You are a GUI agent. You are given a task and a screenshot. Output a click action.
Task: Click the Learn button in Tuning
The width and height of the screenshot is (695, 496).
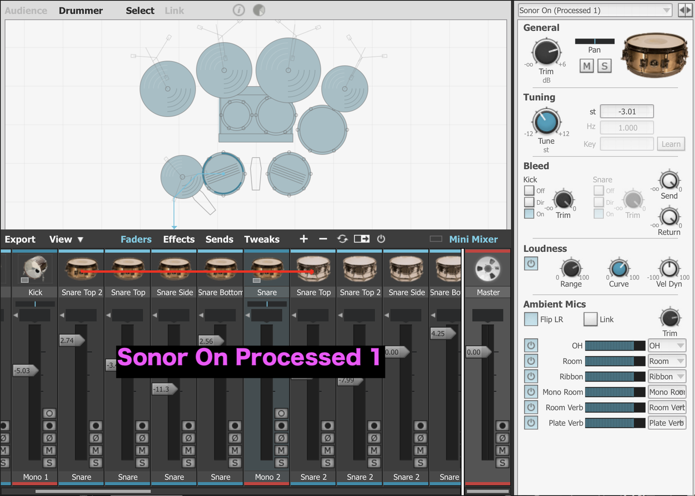click(x=671, y=144)
